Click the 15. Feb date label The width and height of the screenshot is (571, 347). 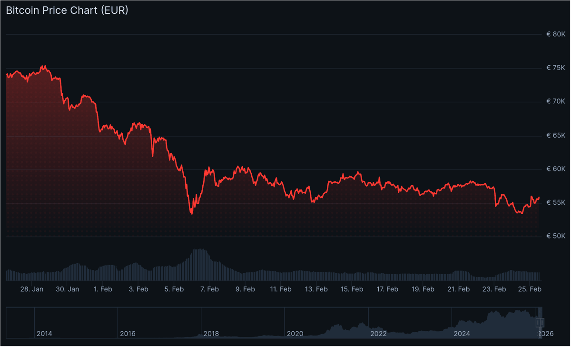point(352,289)
